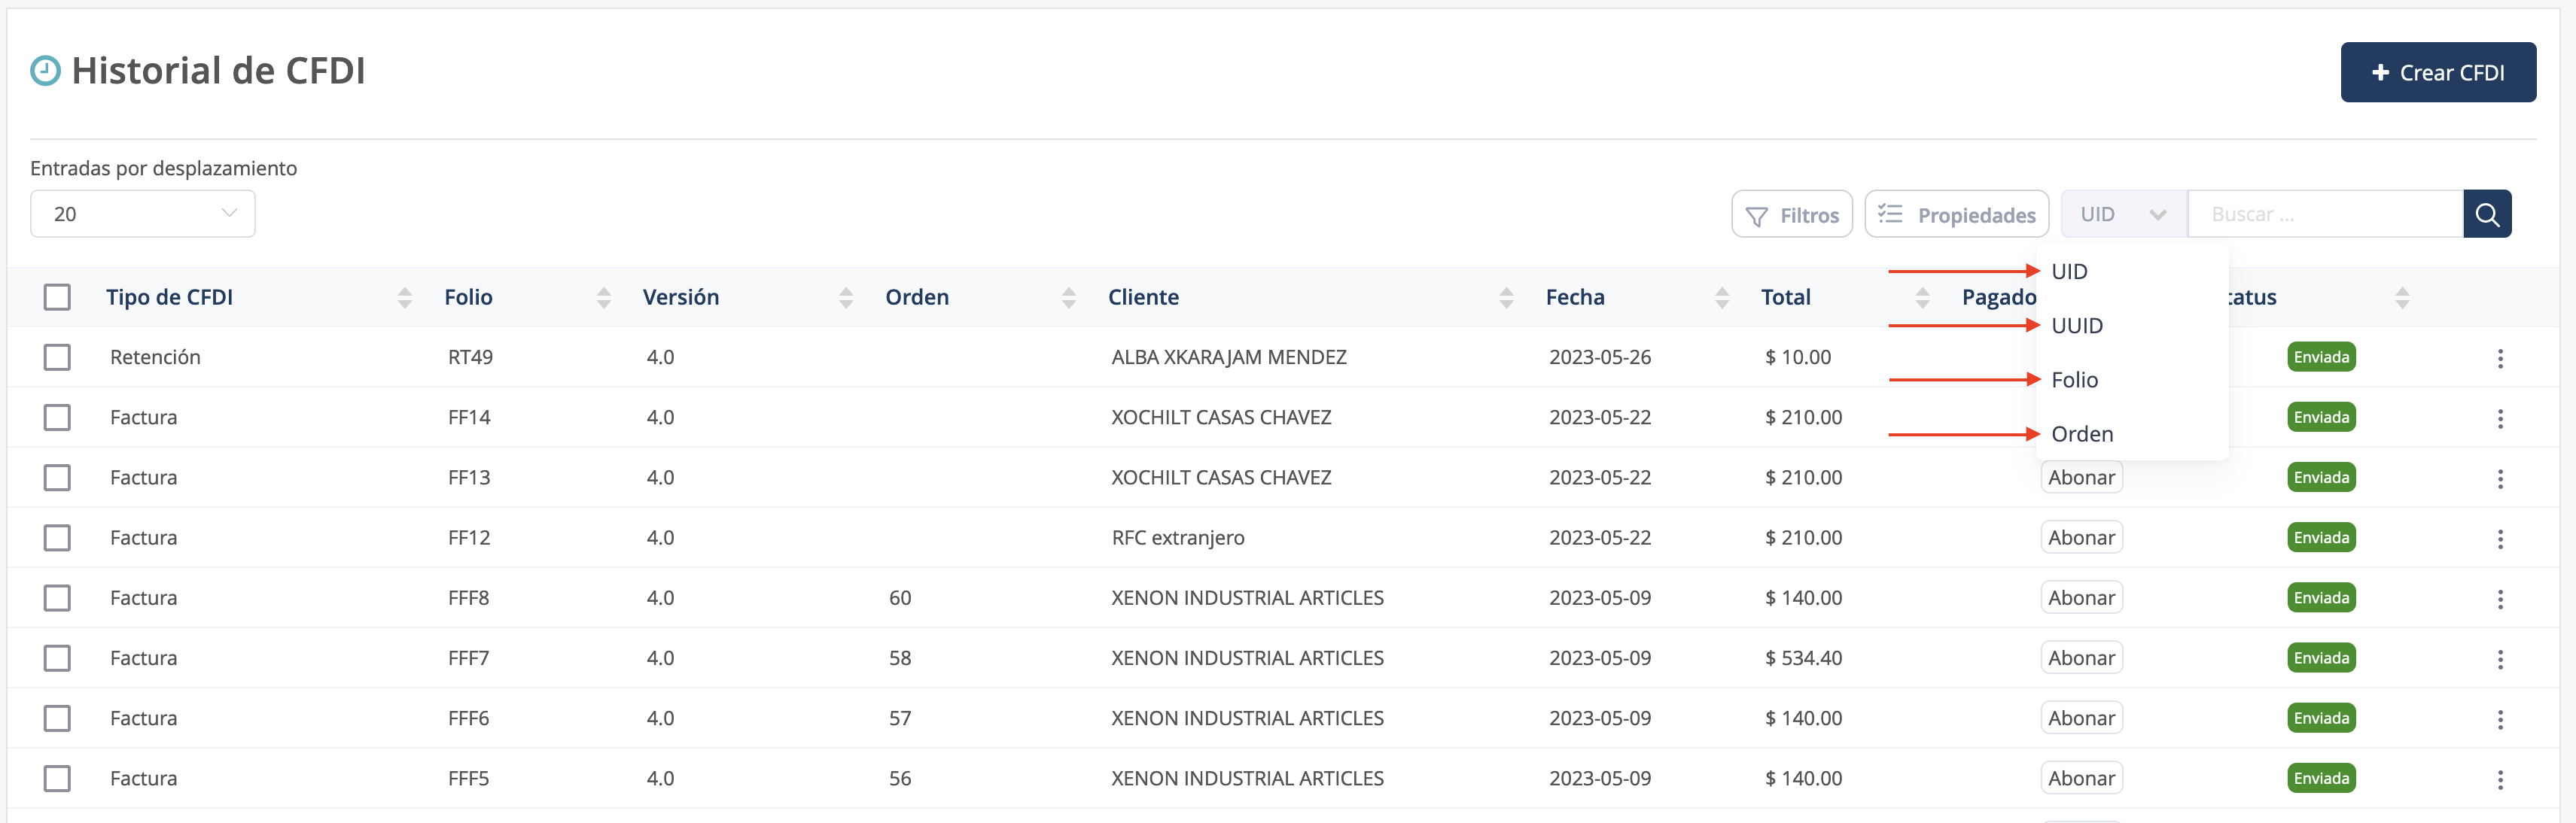
Task: Select Folio from the search dropdown list
Action: pos(2132,380)
